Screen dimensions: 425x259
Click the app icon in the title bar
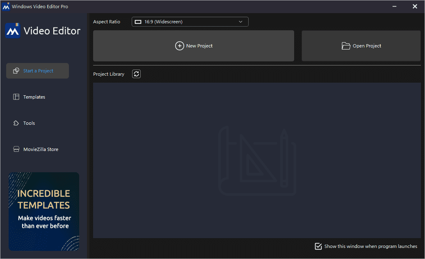coord(6,7)
